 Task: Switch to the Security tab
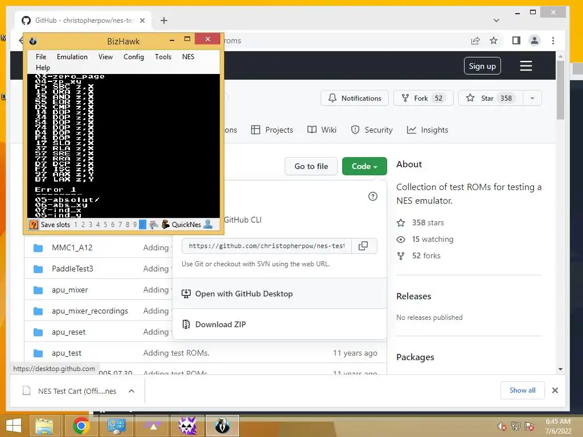[x=372, y=130]
